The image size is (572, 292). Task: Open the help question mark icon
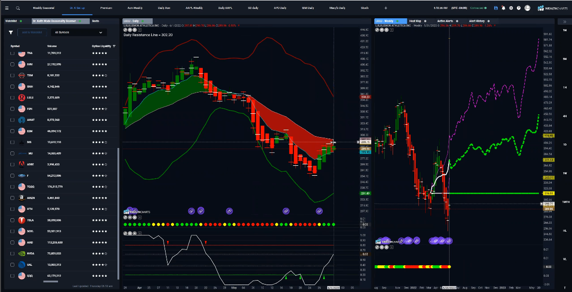click(518, 7)
